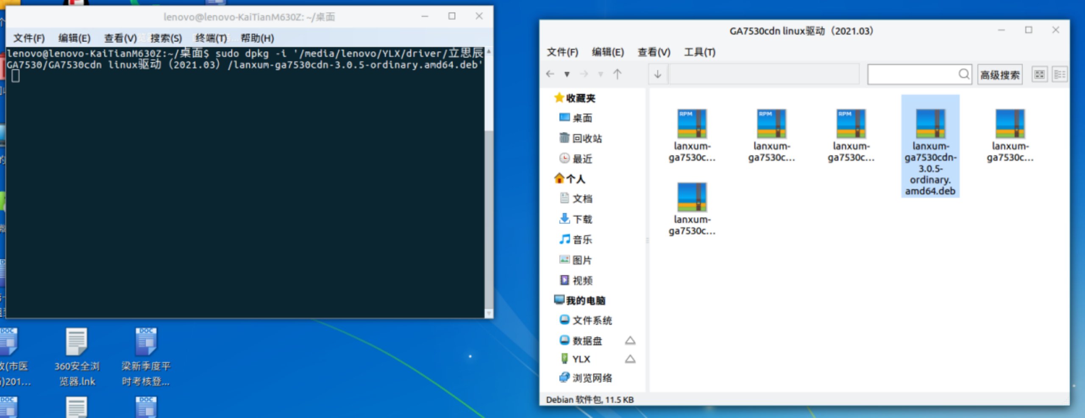The height and width of the screenshot is (418, 1085).
Task: Open 浏览网络 browse network in sidebar
Action: tap(586, 377)
